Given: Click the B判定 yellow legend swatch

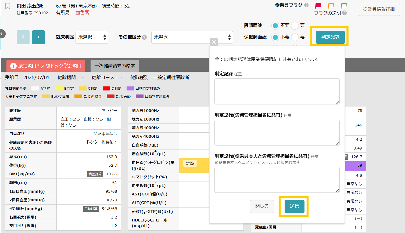Looking at the screenshot, I should (x=59, y=88).
